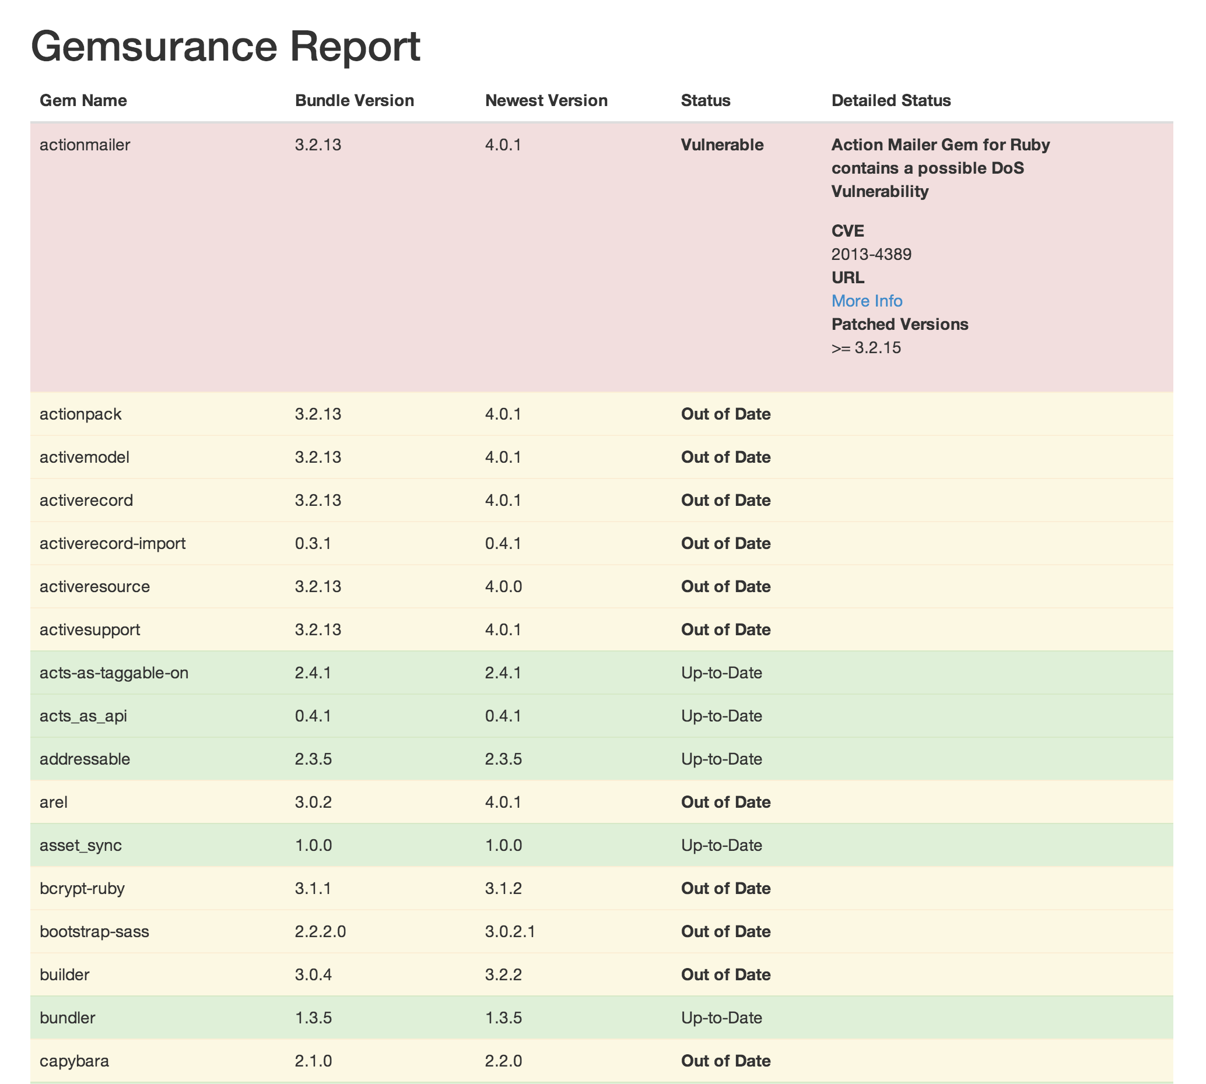Click Up-to-Date status for addressable
This screenshot has width=1206, height=1084.
coord(721,759)
